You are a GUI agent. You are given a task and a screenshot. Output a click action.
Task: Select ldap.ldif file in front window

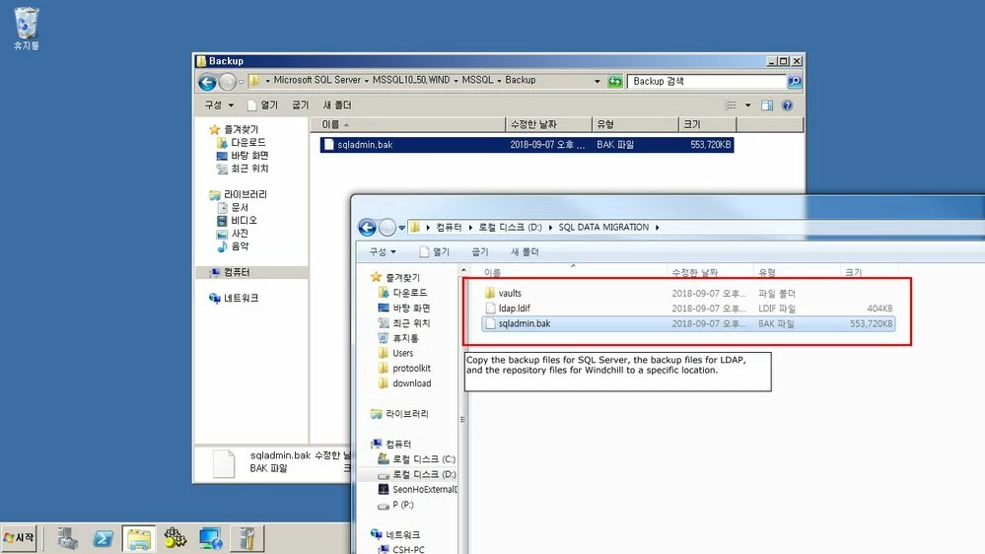(688, 309)
